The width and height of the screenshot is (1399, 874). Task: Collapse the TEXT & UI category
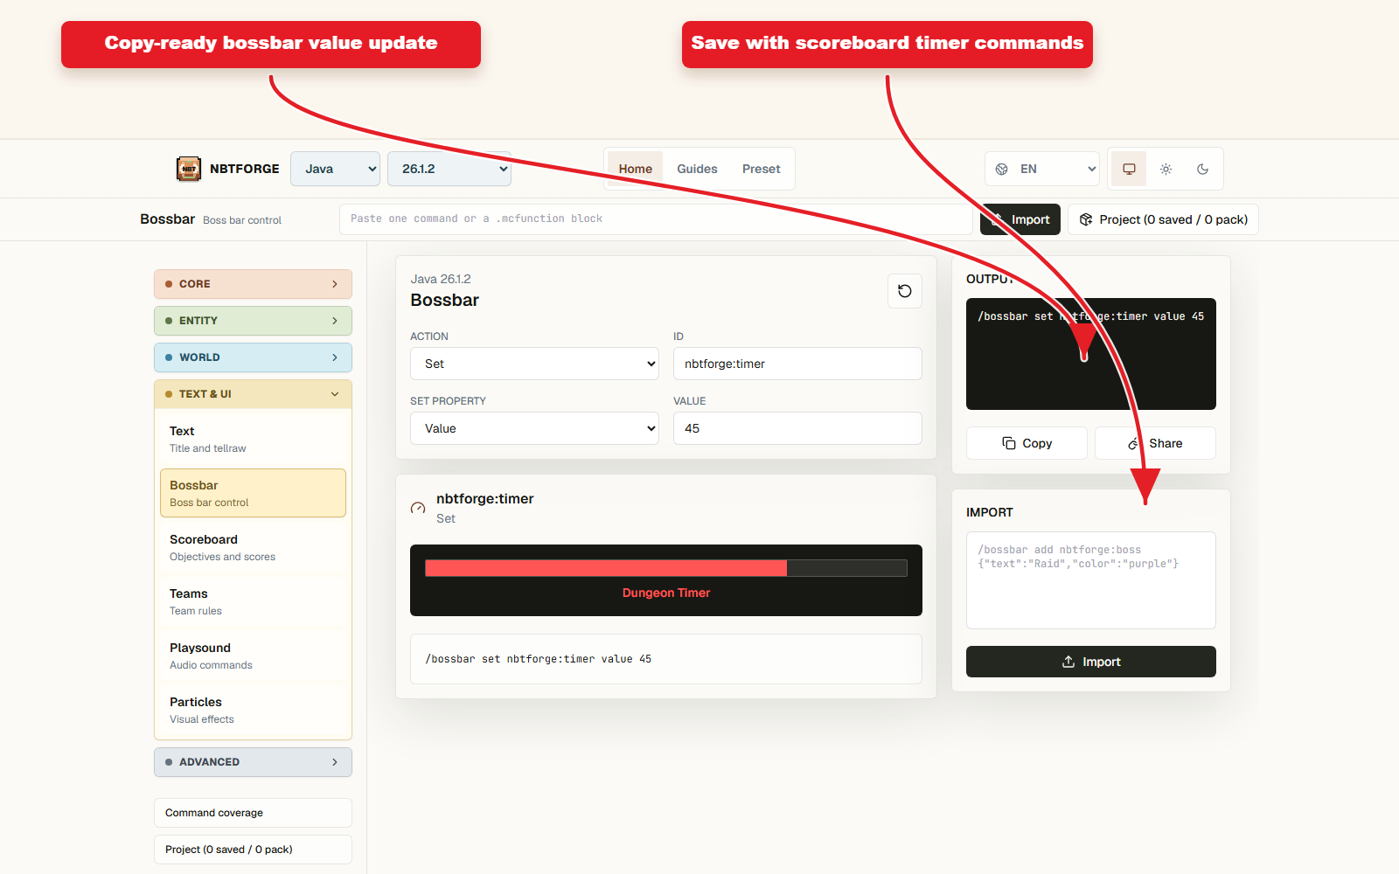coord(253,394)
